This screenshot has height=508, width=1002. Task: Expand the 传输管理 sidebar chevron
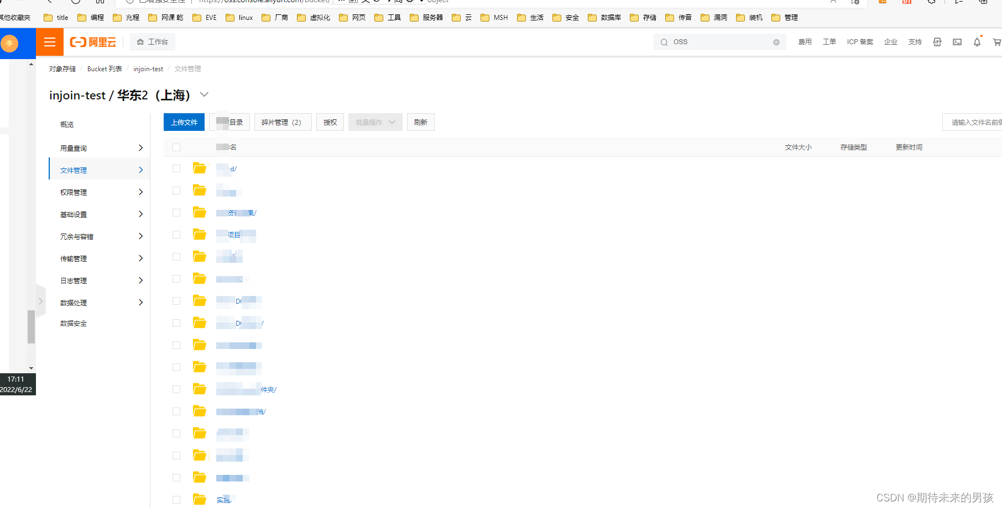click(140, 258)
